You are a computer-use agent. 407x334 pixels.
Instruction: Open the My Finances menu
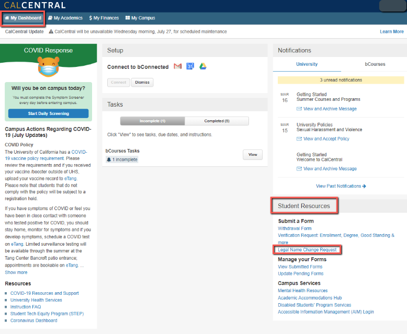pyautogui.click(x=104, y=18)
